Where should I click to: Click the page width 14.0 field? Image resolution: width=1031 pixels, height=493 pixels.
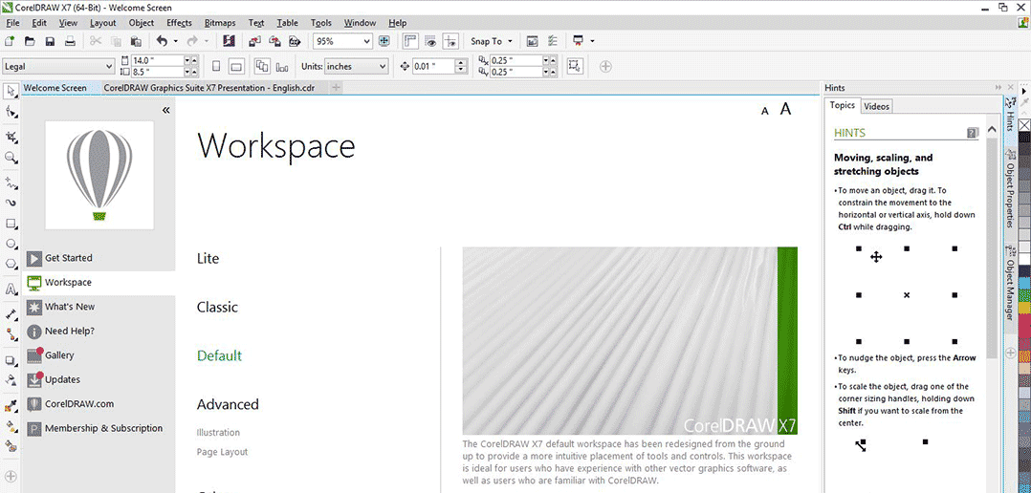pos(157,60)
